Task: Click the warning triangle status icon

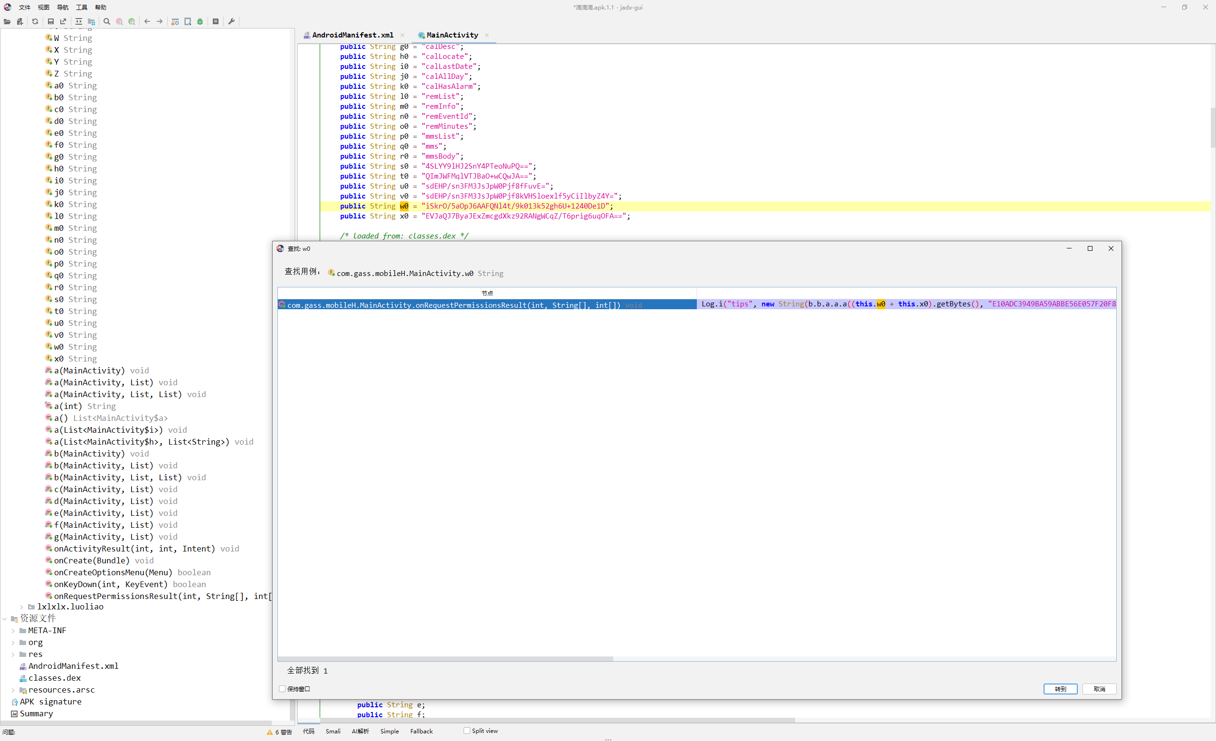Action: coord(269,731)
